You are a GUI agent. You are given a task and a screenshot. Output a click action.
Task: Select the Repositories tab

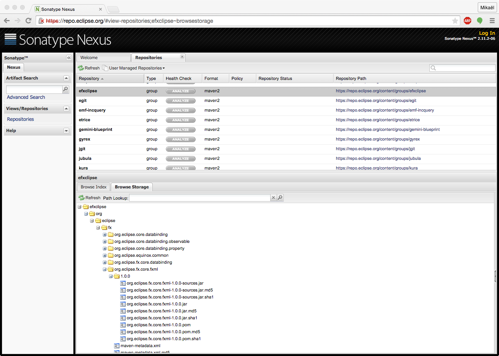(158, 58)
